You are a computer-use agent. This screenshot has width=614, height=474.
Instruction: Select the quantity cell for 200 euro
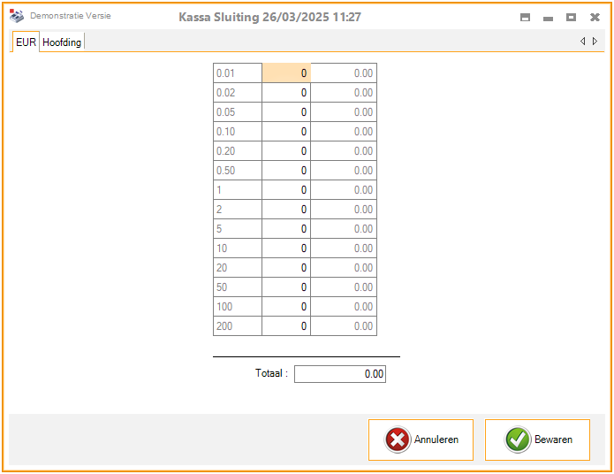[286, 326]
